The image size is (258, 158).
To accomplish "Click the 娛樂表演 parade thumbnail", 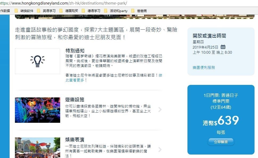I will [x=38, y=148].
